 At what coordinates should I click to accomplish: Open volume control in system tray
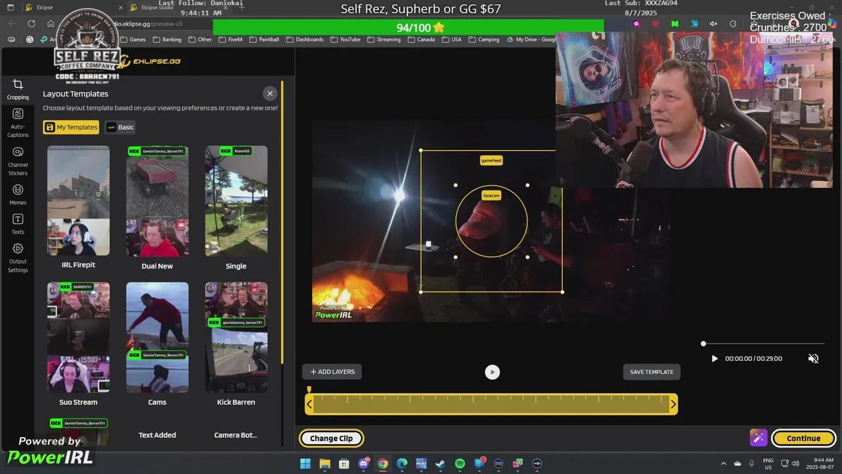coord(796,463)
